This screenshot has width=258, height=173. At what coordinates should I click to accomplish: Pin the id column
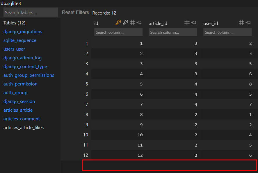139,22
